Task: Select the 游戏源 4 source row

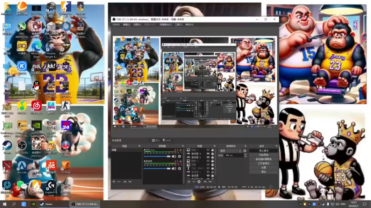Action: [200, 153]
